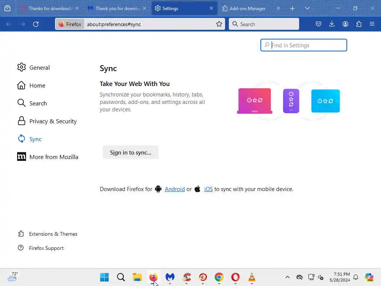Close the Add-ons Manager tab
381x286 pixels.
pyautogui.click(x=278, y=9)
